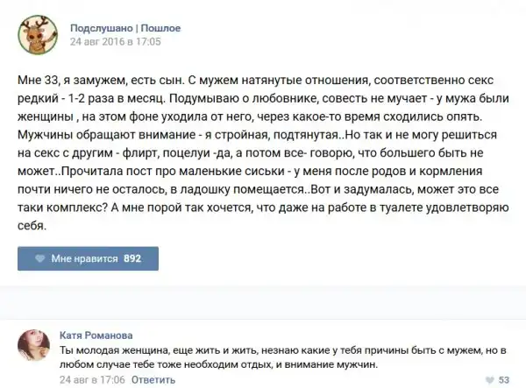
Task: Open commenter name Катя Романова
Action: click(95, 335)
